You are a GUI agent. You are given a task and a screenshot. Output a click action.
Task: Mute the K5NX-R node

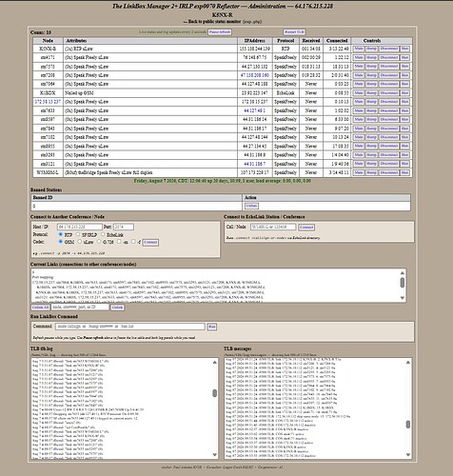pos(359,49)
